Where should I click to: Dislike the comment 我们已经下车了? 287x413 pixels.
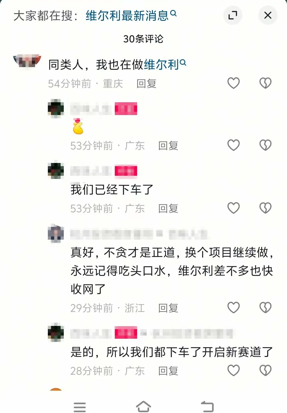pyautogui.click(x=265, y=208)
